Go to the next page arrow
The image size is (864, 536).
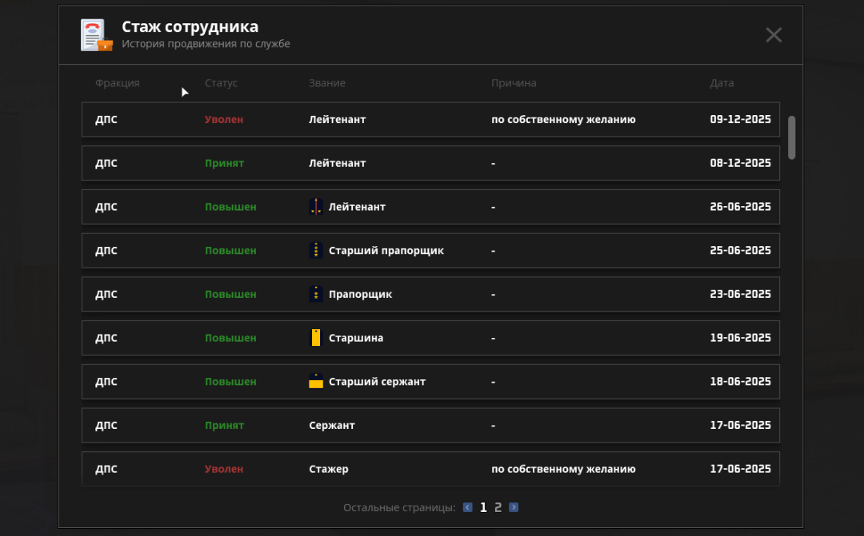point(514,507)
